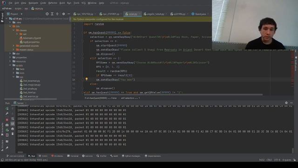Screen dimensions: 298x168
Task: Expand the item folder under scripts
Action: pyautogui.click(x=14, y=73)
